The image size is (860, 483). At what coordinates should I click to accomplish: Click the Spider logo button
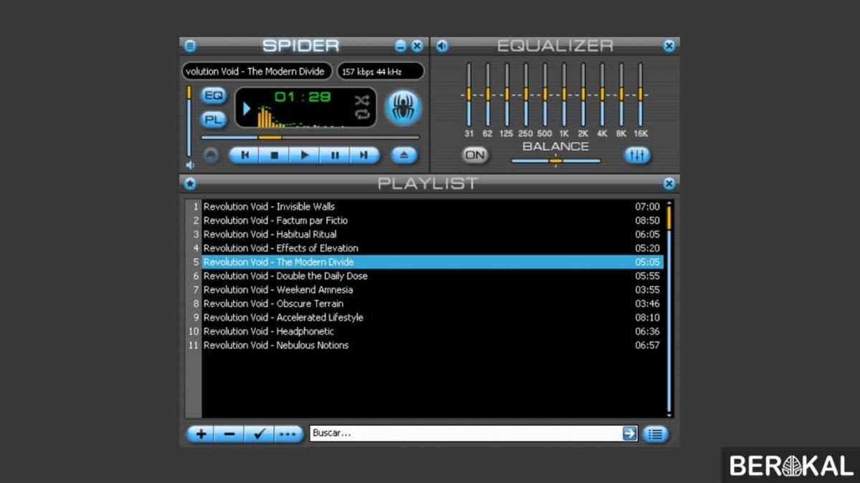click(403, 107)
